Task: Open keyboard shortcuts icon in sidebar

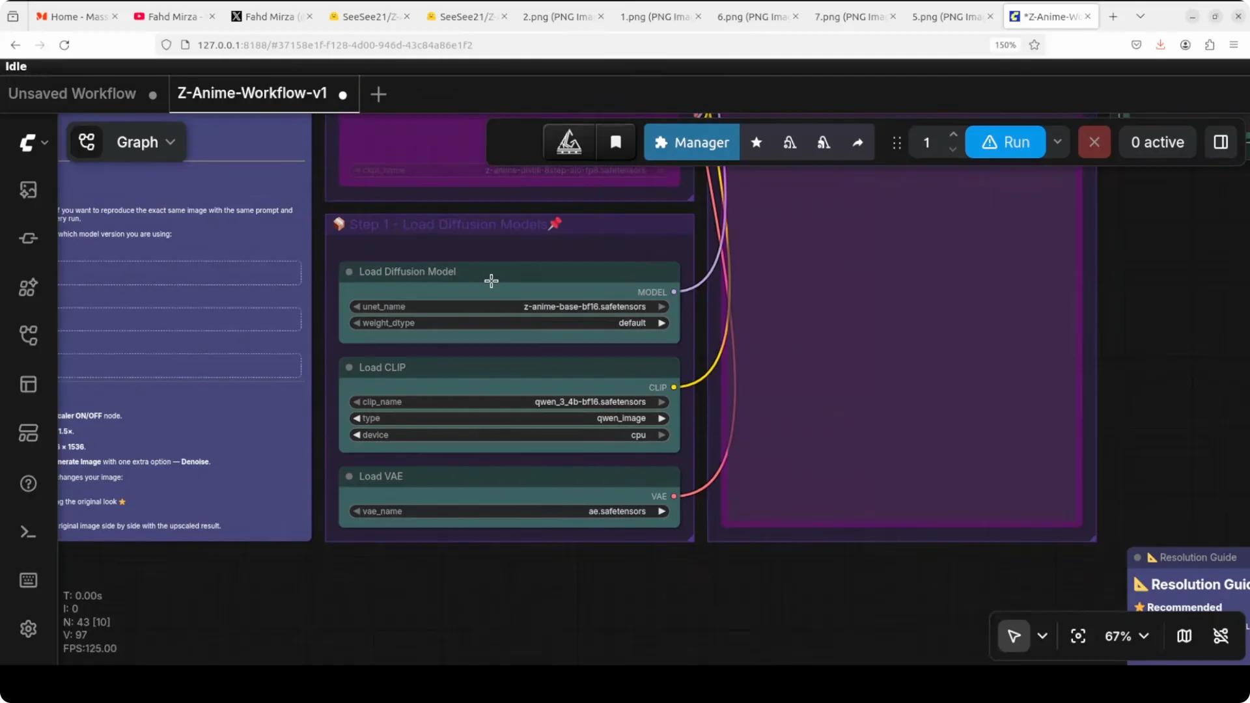Action: point(28,580)
